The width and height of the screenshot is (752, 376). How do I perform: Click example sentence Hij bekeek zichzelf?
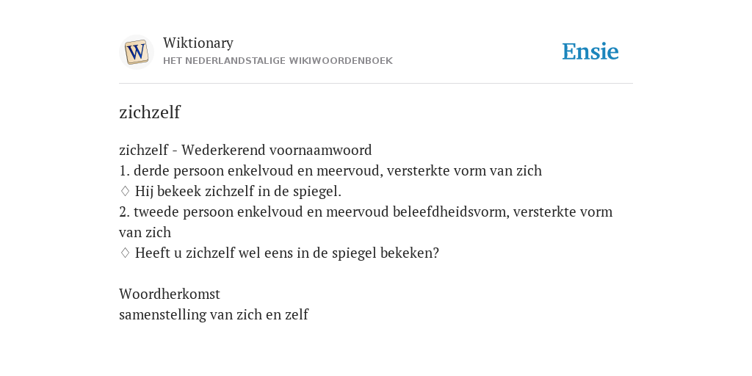[x=238, y=192]
